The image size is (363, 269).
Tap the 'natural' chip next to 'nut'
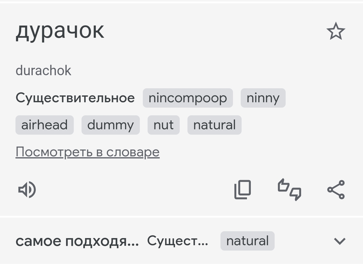pos(215,125)
